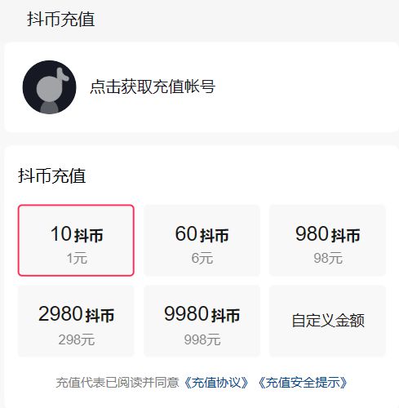
Task: Click the 1元 price label
Action: point(77,258)
